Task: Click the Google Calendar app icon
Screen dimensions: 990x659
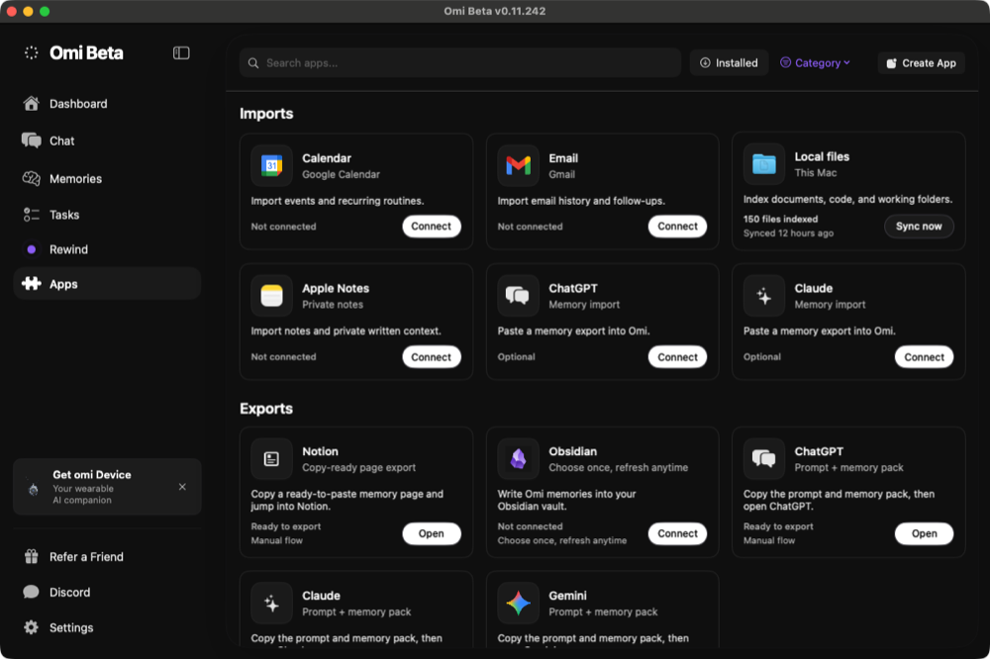Action: coord(271,165)
